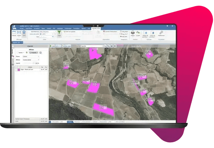Open the Date field dropdown
Image resolution: width=214 pixels, height=148 pixels.
pos(53,37)
